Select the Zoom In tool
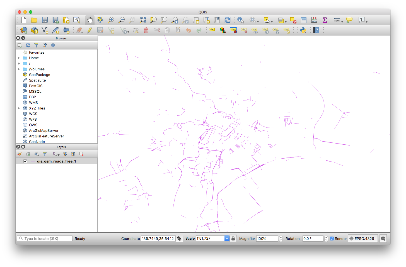The height and width of the screenshot is (267, 406). click(111, 20)
